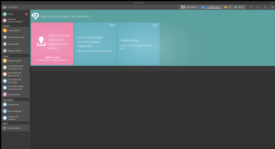Open CLIP STUDIO SHARE showcase

click(x=15, y=88)
